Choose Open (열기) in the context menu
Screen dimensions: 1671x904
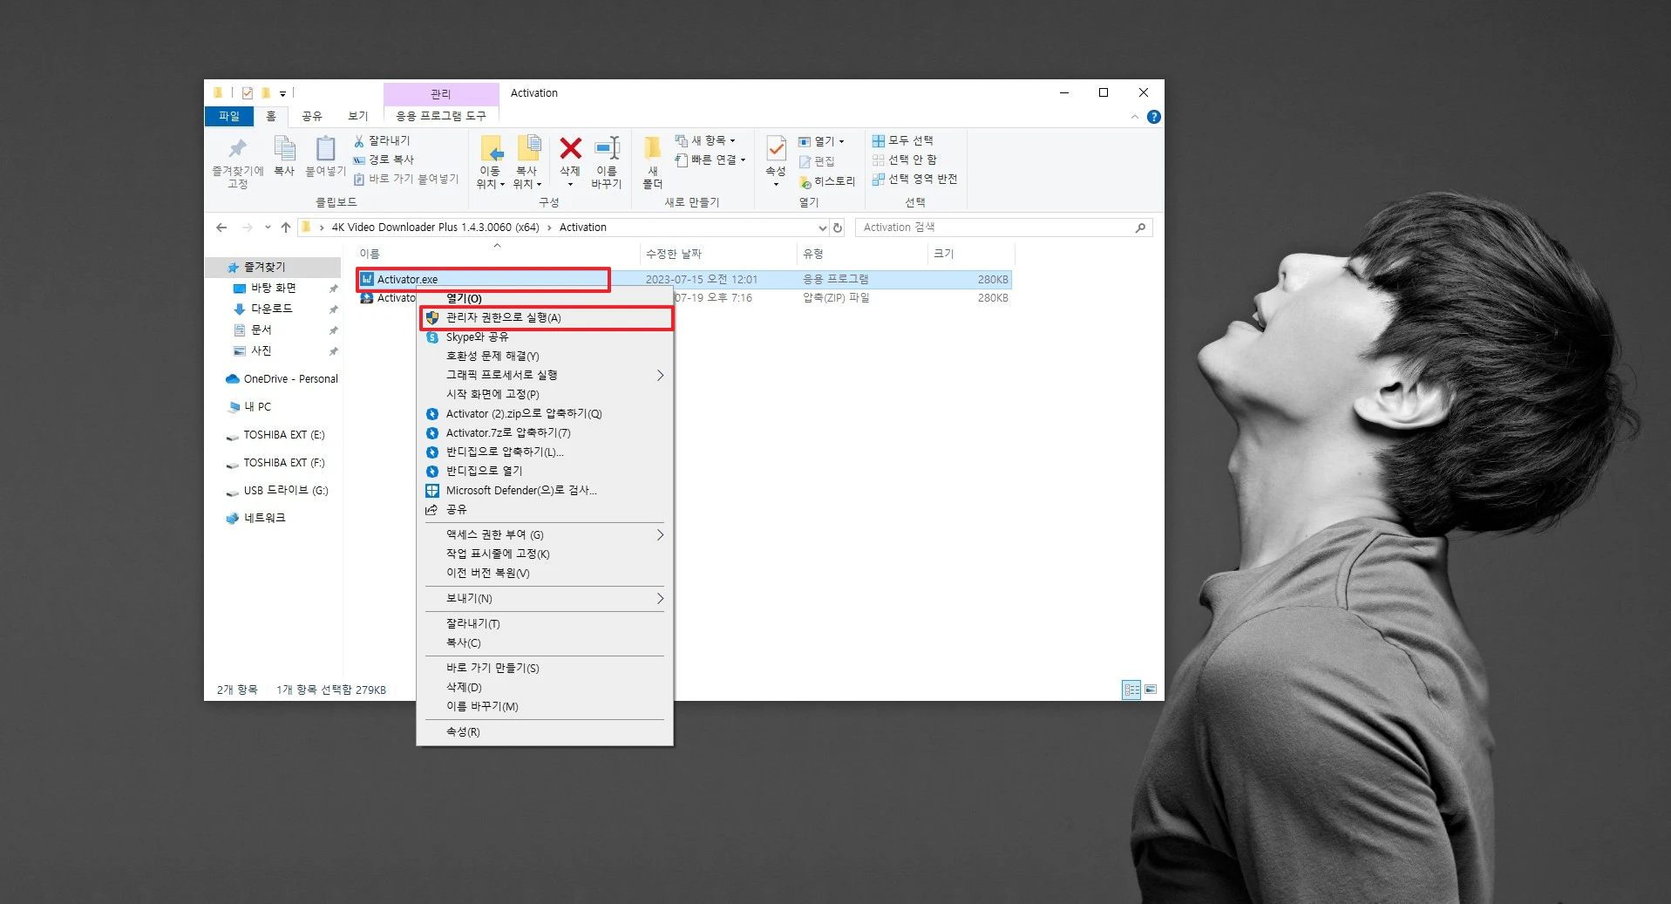(x=545, y=299)
